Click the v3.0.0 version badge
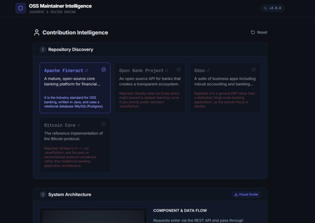 click(272, 8)
